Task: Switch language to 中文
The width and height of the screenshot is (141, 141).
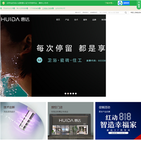Action: [x=132, y=13]
